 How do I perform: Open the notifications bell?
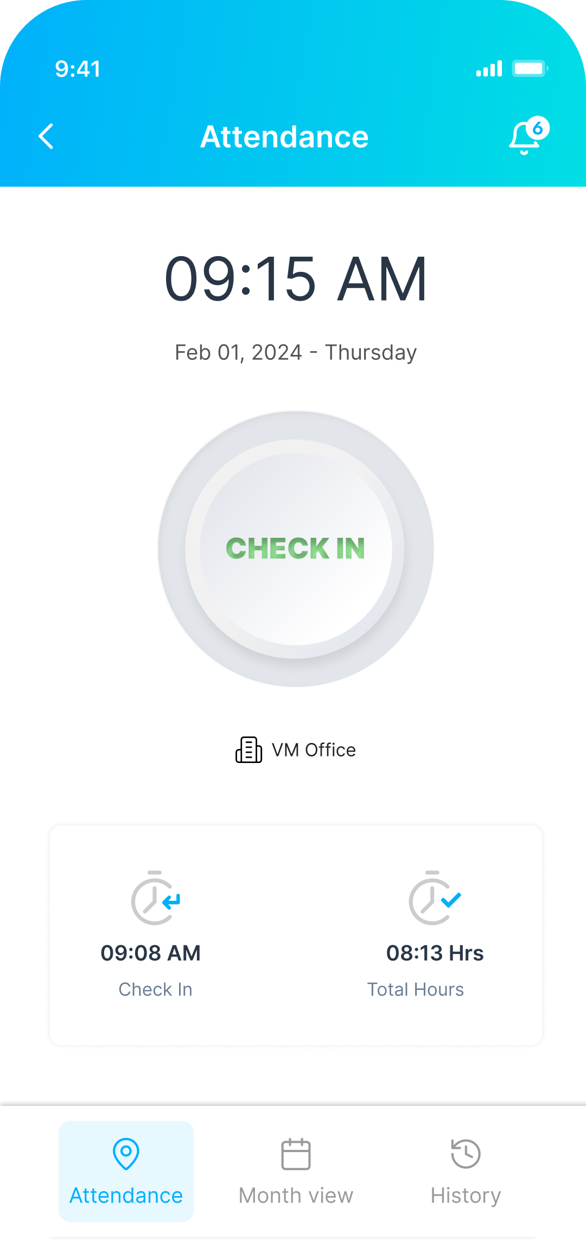tap(523, 138)
